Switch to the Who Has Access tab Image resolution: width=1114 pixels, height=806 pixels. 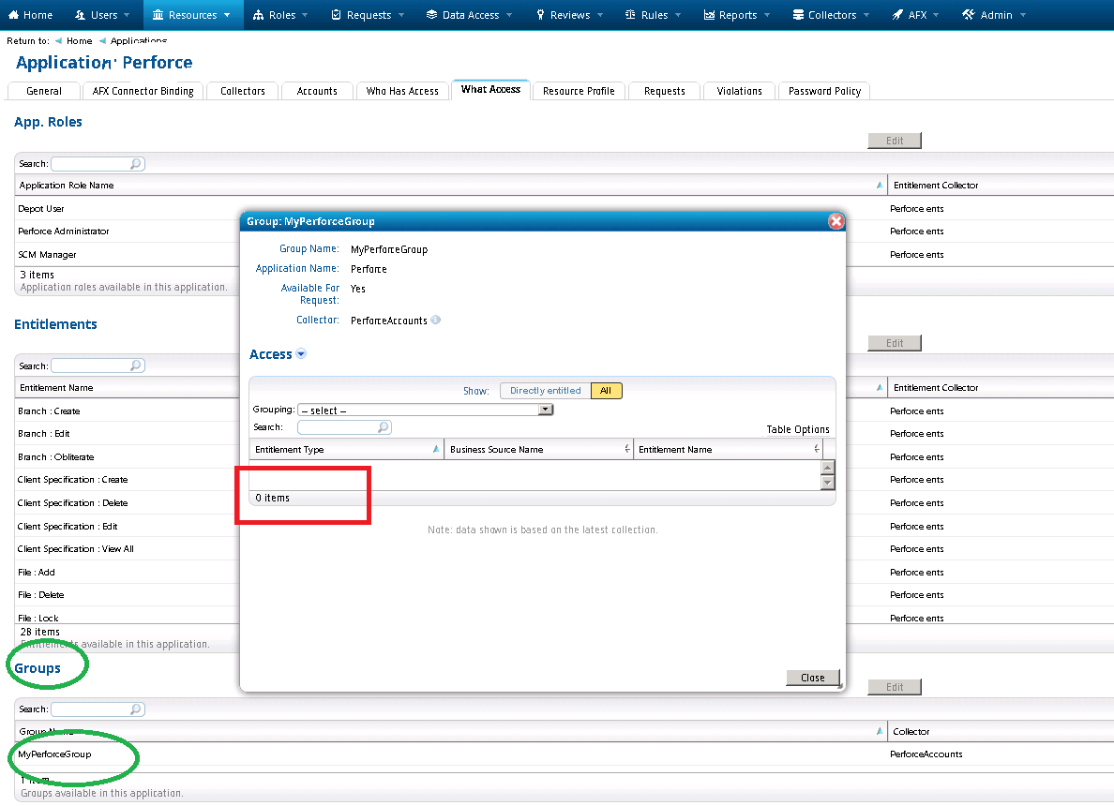(x=402, y=92)
